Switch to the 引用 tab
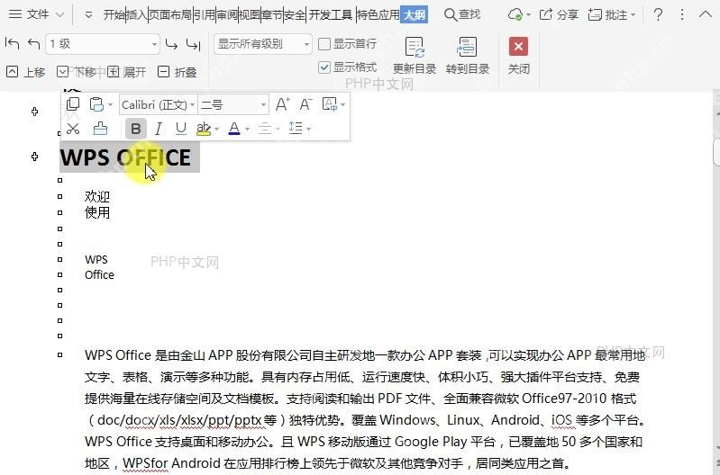Image resolution: width=720 pixels, height=475 pixels. (x=204, y=14)
